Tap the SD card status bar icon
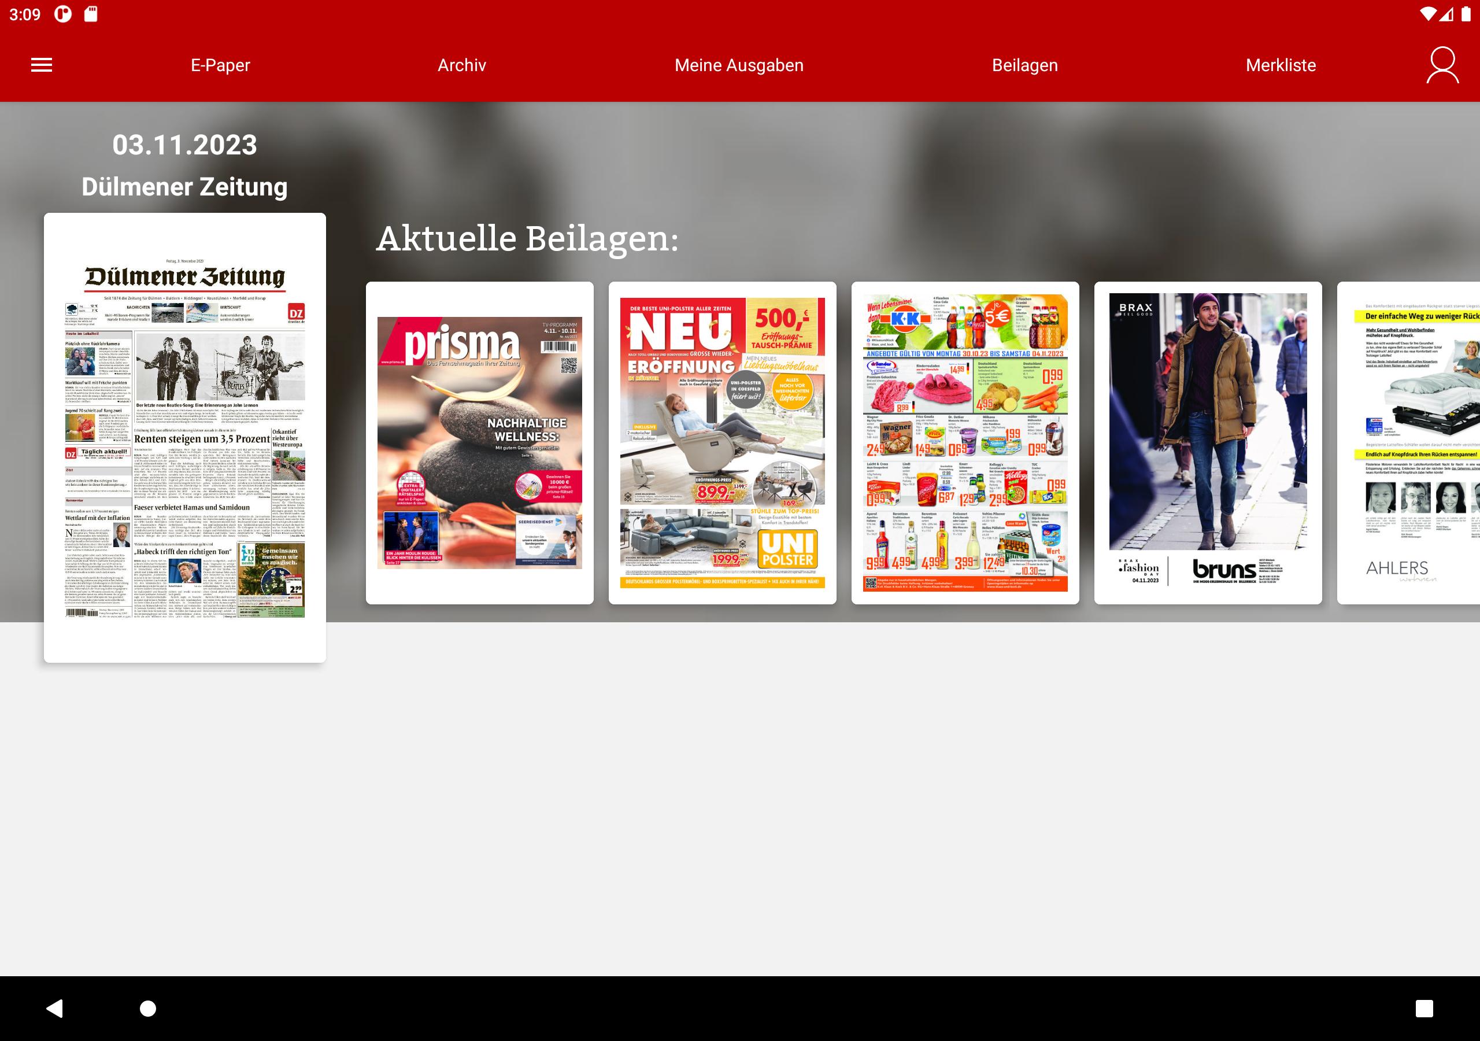1480x1041 pixels. coord(91,14)
